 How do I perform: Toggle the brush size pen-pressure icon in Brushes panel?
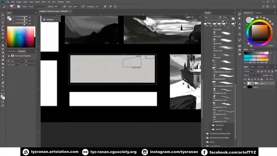233,18
